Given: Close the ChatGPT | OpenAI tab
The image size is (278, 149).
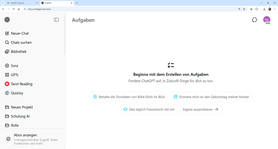Looking at the screenshot, I should click(37, 3).
